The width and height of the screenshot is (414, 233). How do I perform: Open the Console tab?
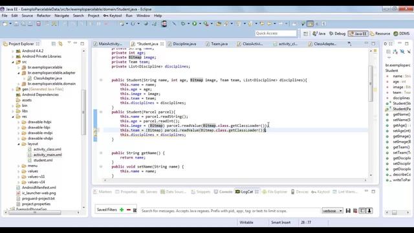(223, 192)
